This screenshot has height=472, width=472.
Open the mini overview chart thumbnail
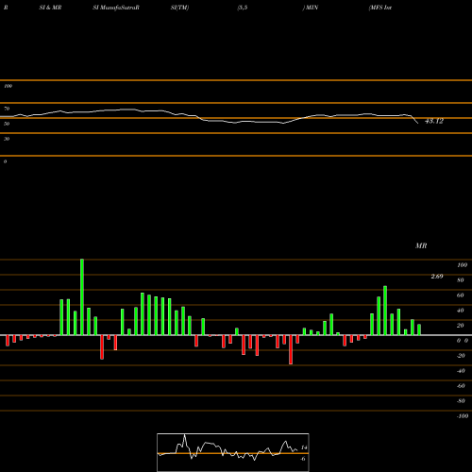click(x=233, y=452)
